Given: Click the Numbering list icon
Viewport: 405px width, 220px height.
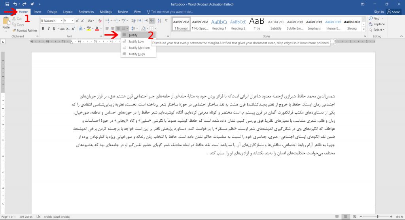Looking at the screenshot, I should tap(115, 21).
